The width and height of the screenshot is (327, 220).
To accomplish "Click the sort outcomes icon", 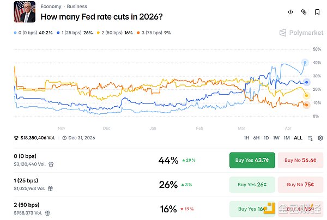I will (x=310, y=138).
